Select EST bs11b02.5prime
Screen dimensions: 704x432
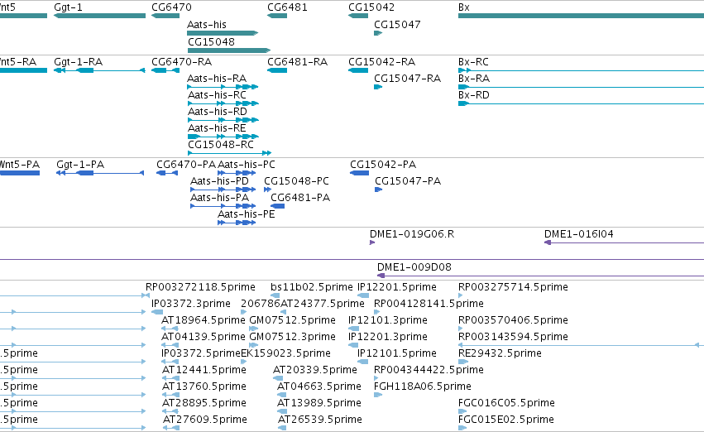point(312,287)
